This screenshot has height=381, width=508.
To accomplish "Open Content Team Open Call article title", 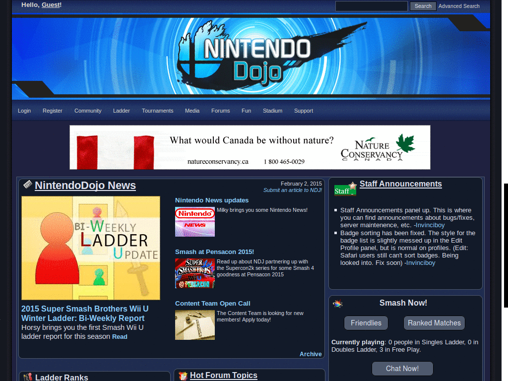I will pyautogui.click(x=212, y=303).
